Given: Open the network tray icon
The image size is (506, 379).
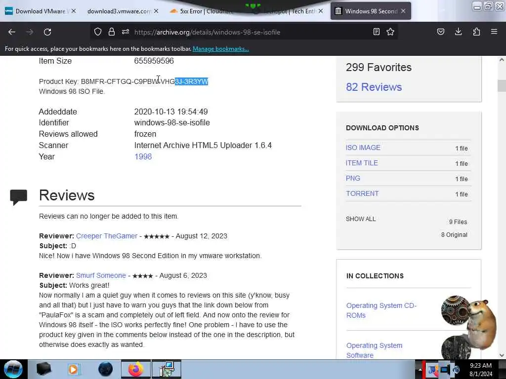Looking at the screenshot, I should (x=444, y=369).
